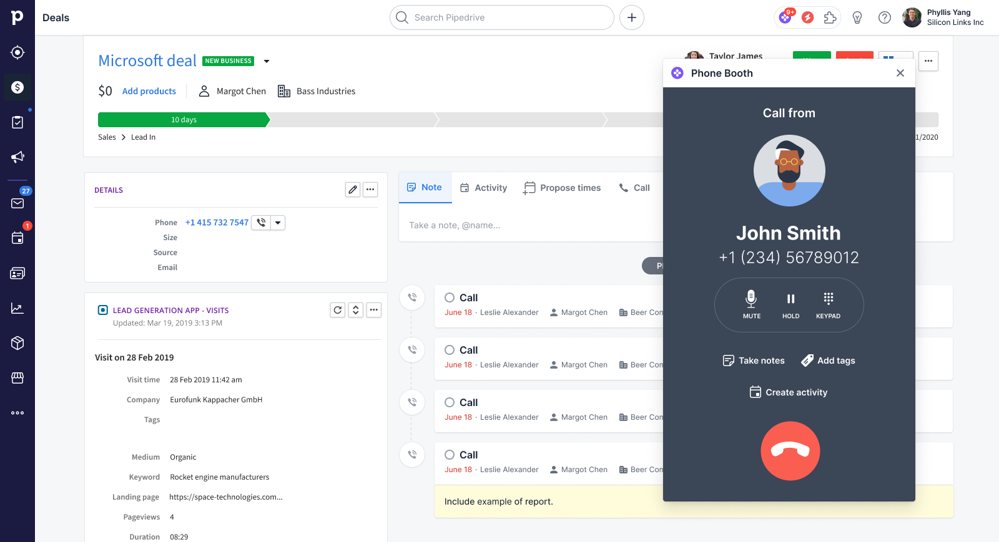Open the Margot Chen contact link
Image resolution: width=999 pixels, height=542 pixels.
(x=233, y=91)
